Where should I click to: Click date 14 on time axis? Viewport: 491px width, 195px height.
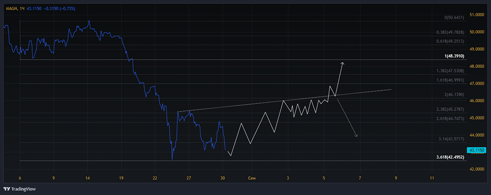pyautogui.click(x=88, y=178)
